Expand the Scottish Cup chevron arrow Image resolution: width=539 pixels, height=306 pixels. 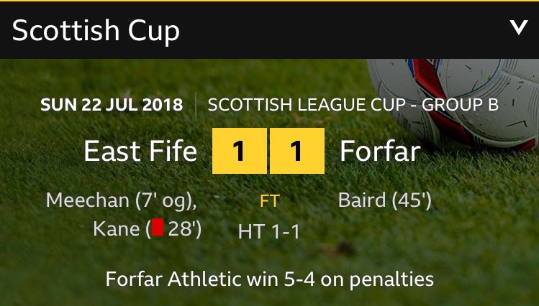click(519, 27)
